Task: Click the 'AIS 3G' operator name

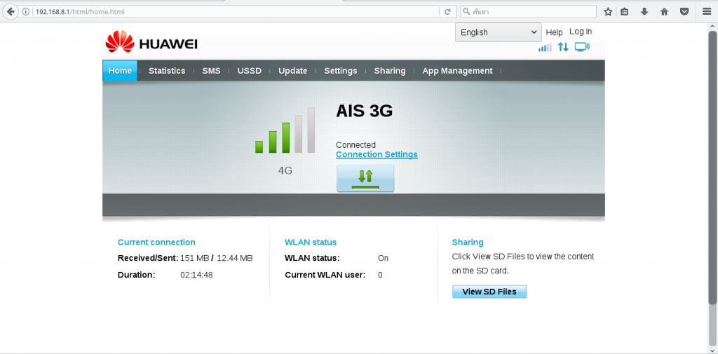Action: (x=364, y=111)
